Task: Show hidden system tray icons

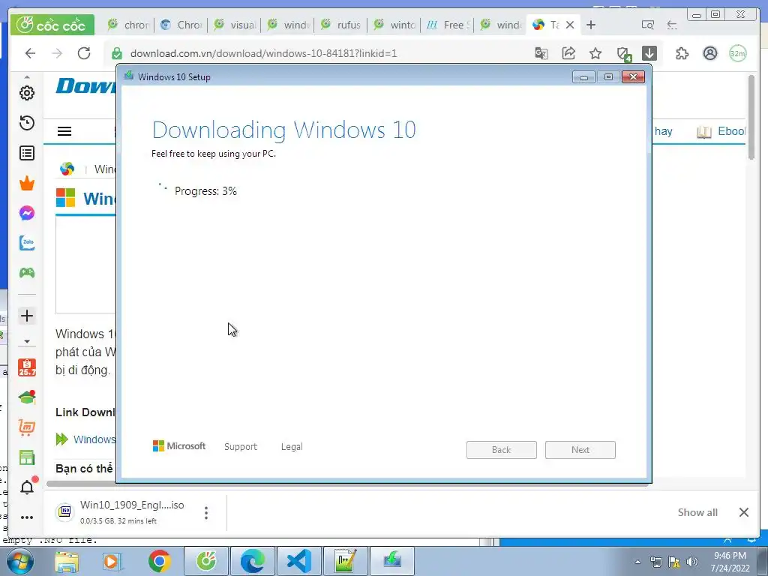Action: point(637,562)
